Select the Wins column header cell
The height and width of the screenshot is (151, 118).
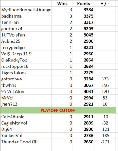62,4
